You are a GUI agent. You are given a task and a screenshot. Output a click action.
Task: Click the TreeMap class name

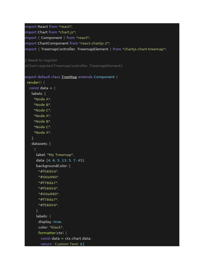[x=69, y=77]
